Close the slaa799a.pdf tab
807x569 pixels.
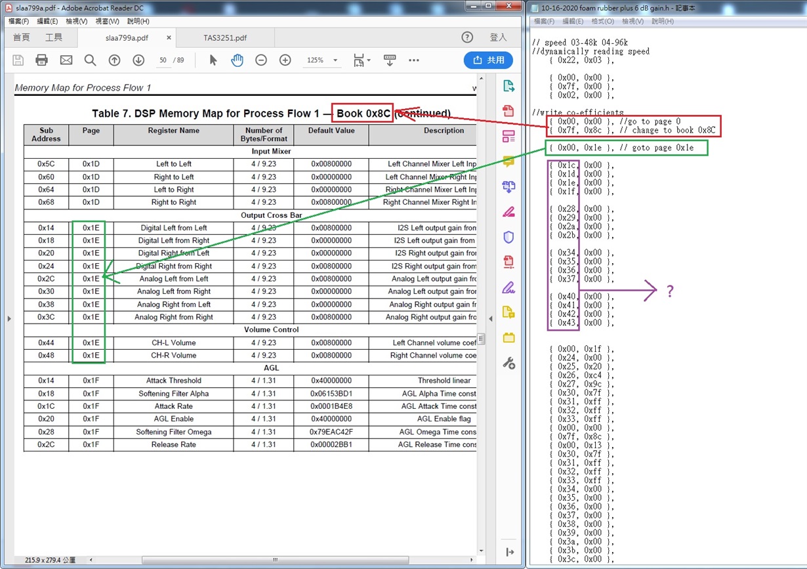[169, 38]
